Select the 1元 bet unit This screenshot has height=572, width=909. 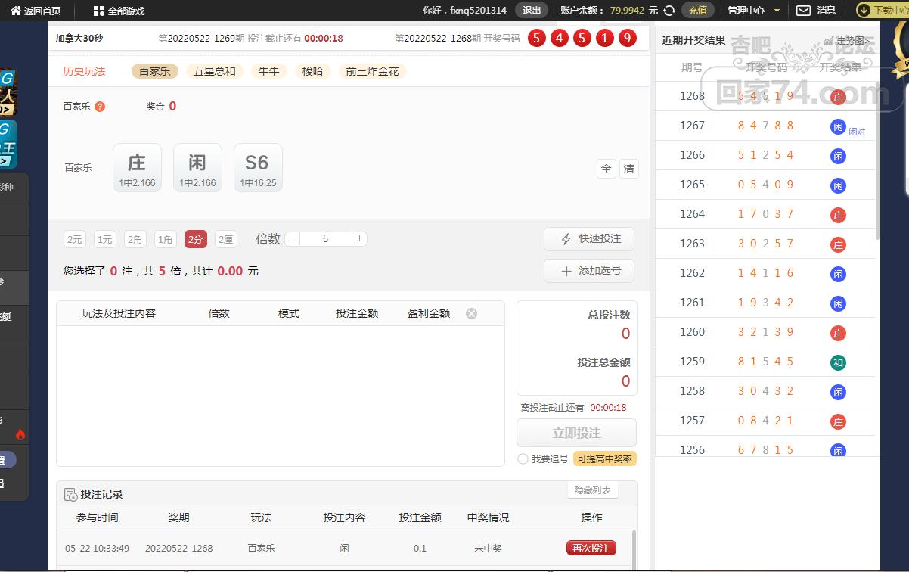click(104, 239)
